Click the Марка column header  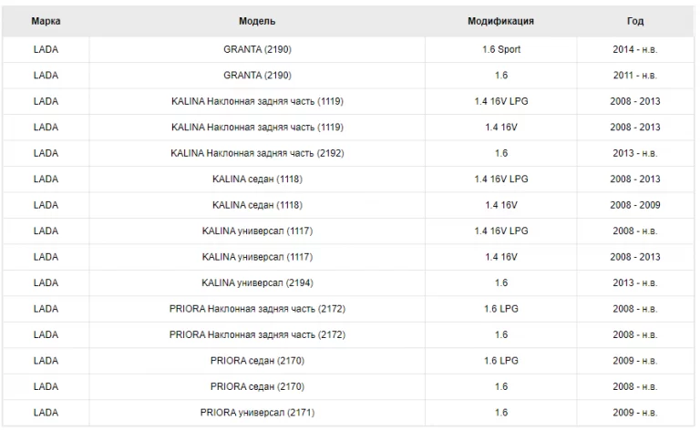45,21
